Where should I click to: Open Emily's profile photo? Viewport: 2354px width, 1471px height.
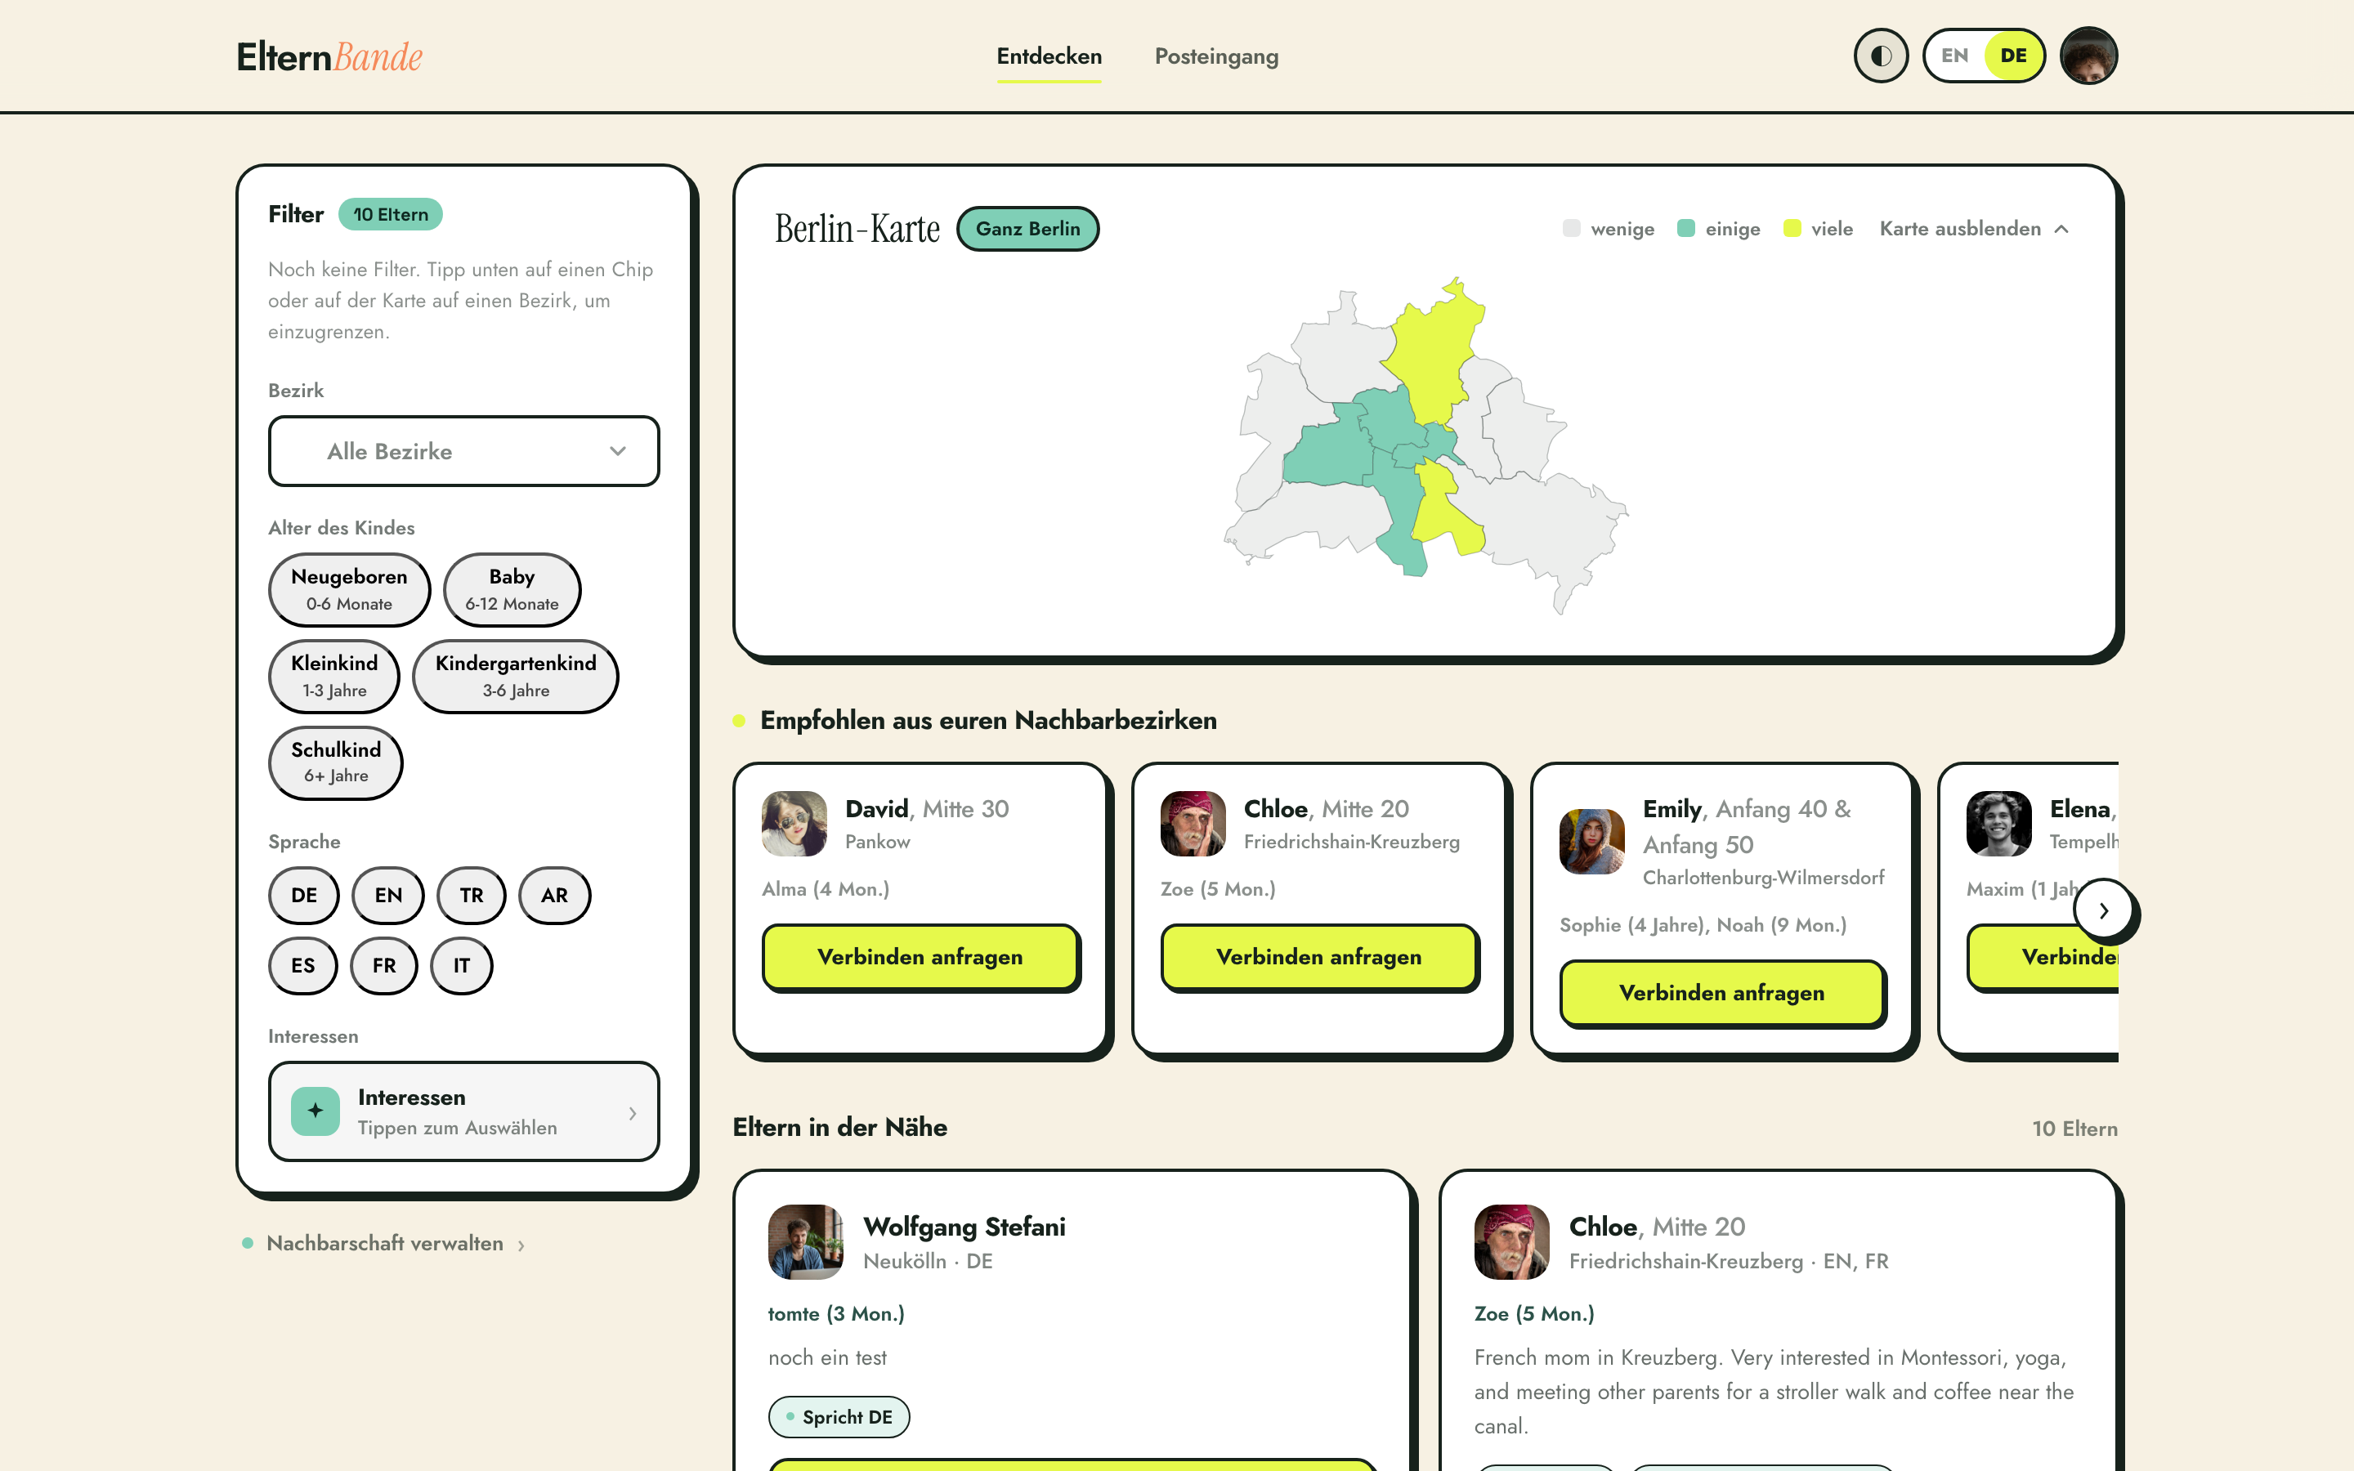[x=1591, y=842]
